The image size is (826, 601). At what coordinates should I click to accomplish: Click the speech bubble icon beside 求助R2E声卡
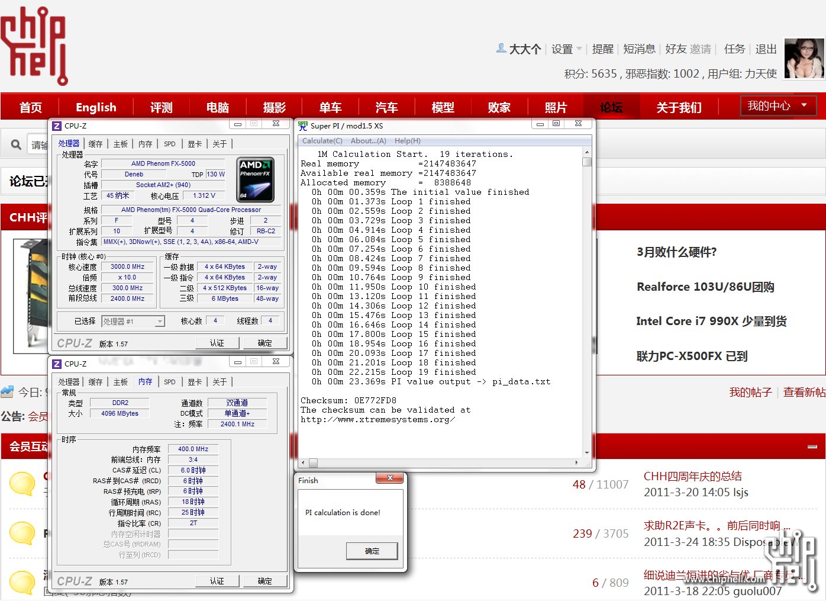coord(22,533)
